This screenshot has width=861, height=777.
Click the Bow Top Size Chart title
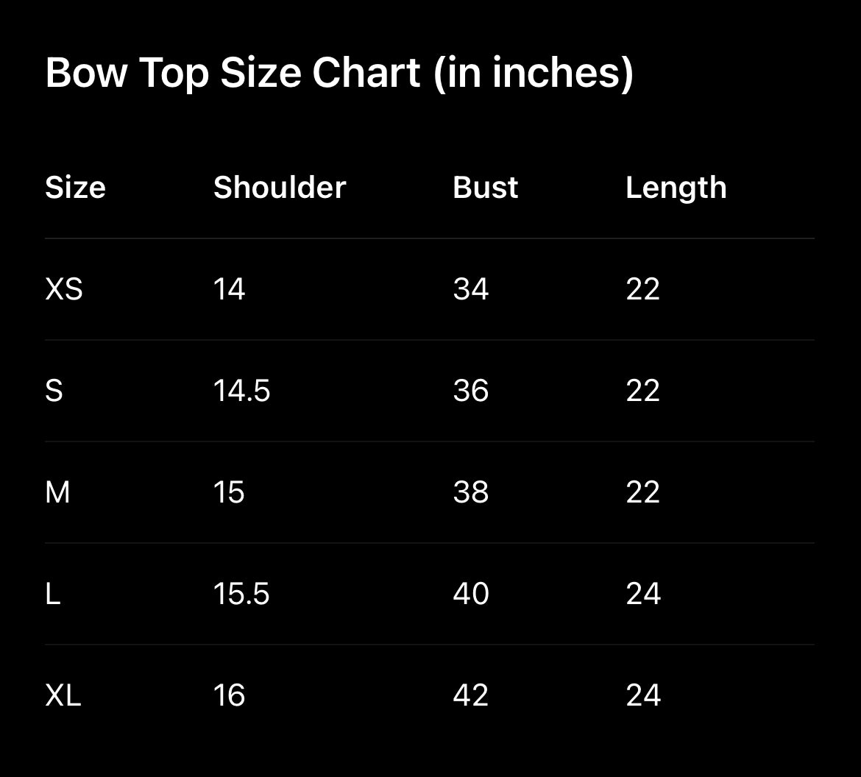pos(339,73)
